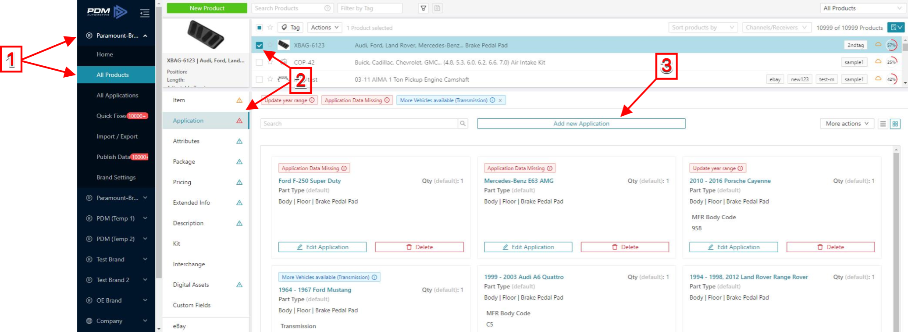908x332 pixels.
Task: Switch to the Application tab
Action: tap(206, 121)
